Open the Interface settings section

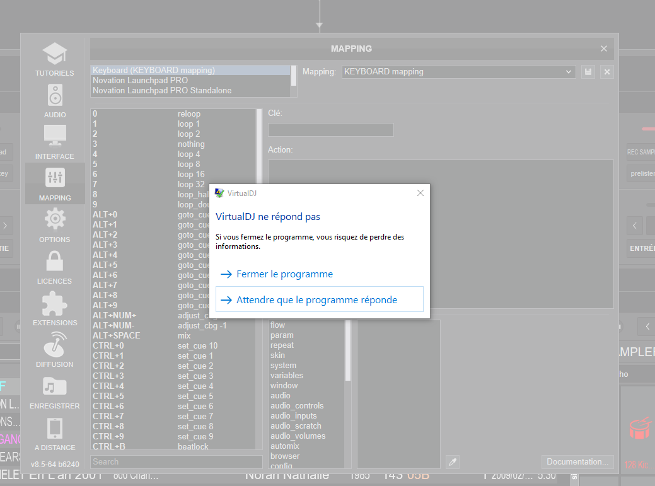click(55, 142)
